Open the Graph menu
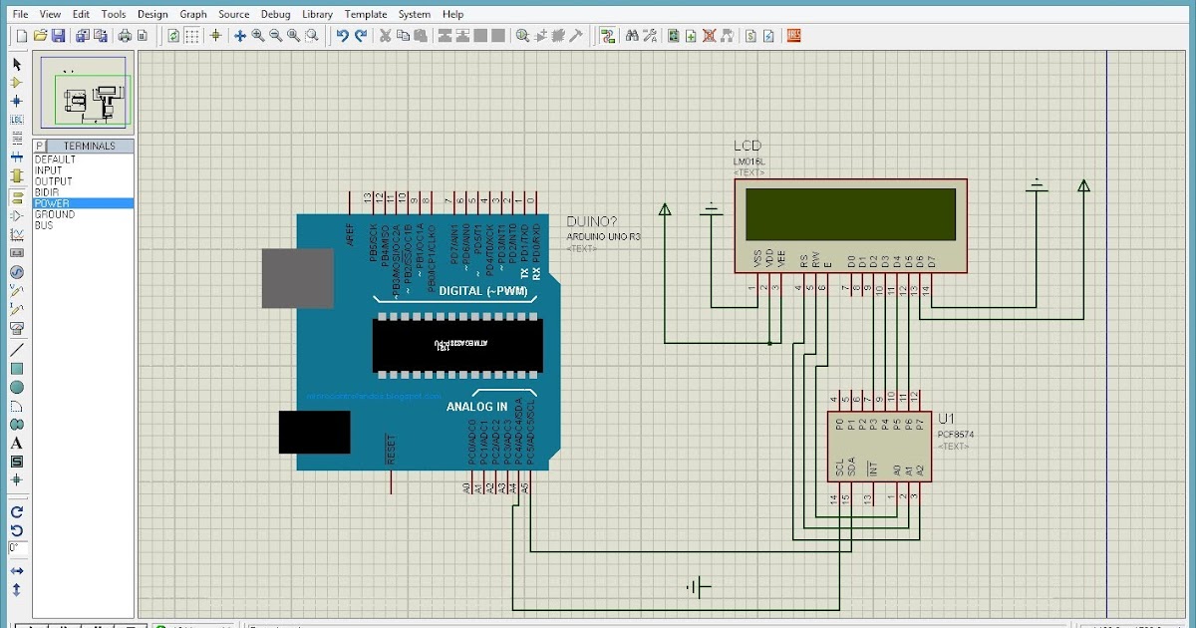Screen dimensions: 1196x628 pyautogui.click(x=193, y=14)
